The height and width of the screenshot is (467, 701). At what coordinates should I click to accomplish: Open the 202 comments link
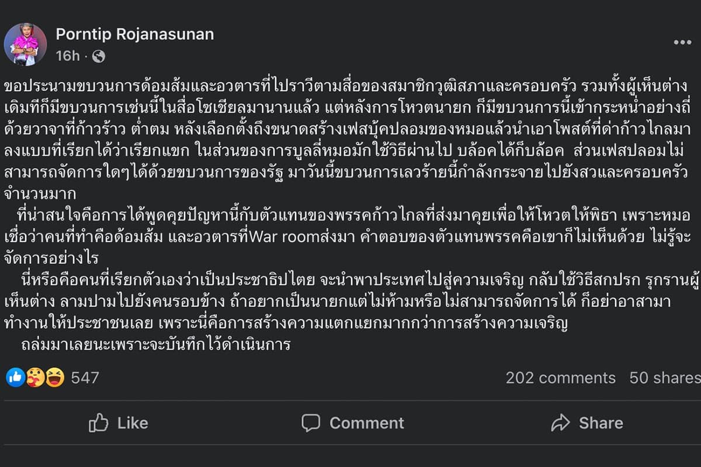click(x=561, y=378)
